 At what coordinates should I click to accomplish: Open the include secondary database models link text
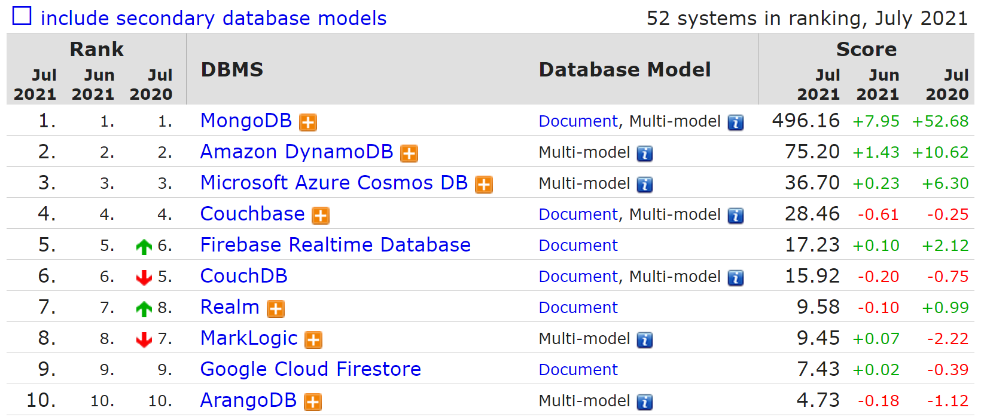213,19
